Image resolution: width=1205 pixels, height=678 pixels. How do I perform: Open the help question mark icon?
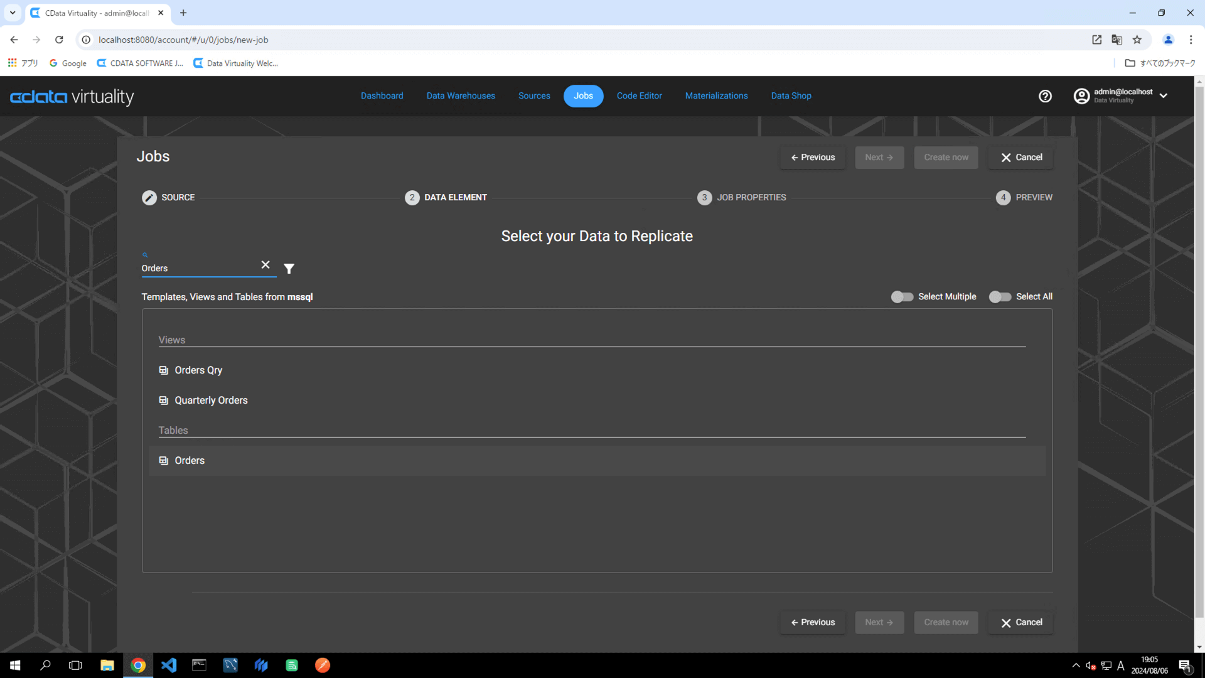[1045, 96]
